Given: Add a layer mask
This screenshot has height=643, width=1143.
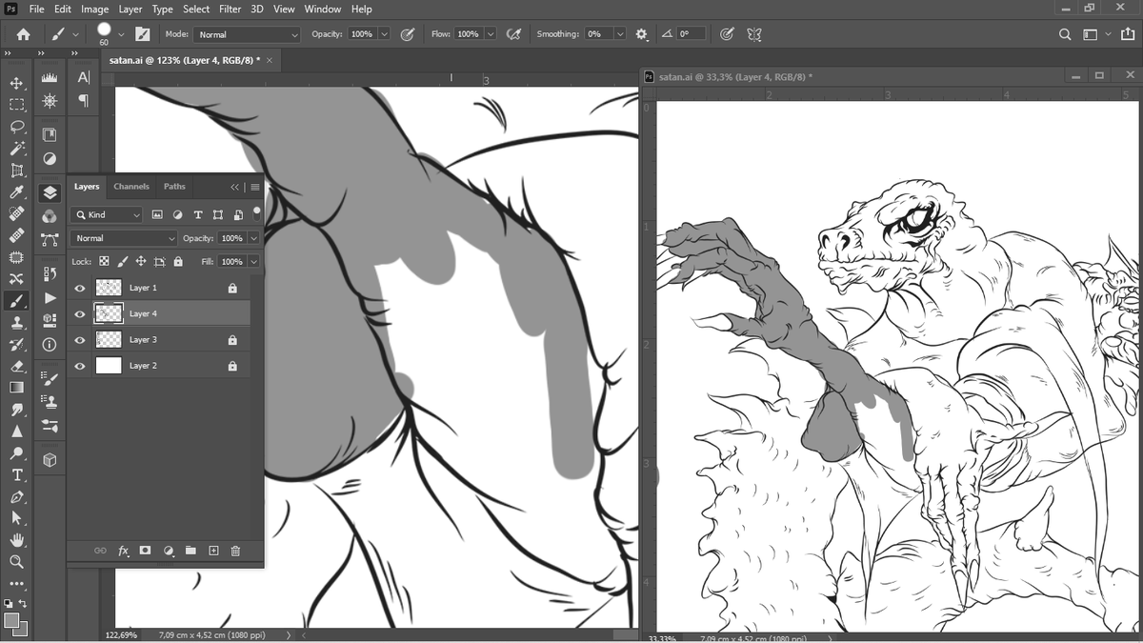Looking at the screenshot, I should (146, 551).
